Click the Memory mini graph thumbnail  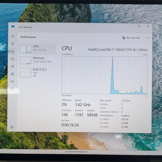click(x=25, y=60)
